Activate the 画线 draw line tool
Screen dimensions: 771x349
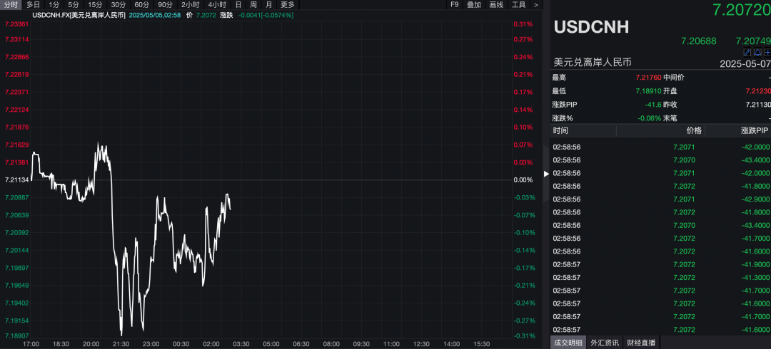coord(496,4)
